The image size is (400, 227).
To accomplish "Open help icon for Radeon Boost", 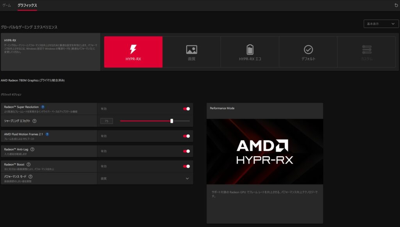I will click(x=29, y=164).
